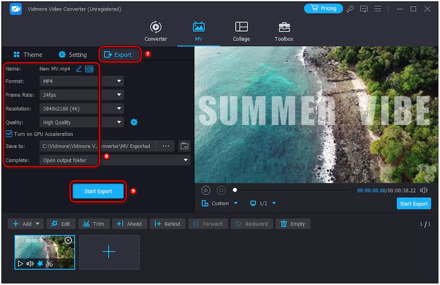Remove the clip using its X icon
This screenshot has height=285, width=440.
pos(68,241)
